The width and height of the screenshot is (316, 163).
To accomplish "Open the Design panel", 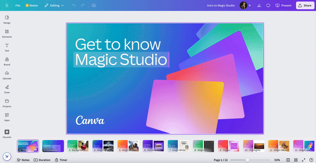I will tap(7, 20).
